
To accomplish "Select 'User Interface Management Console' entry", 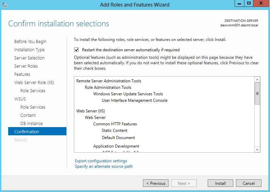I will click(134, 100).
